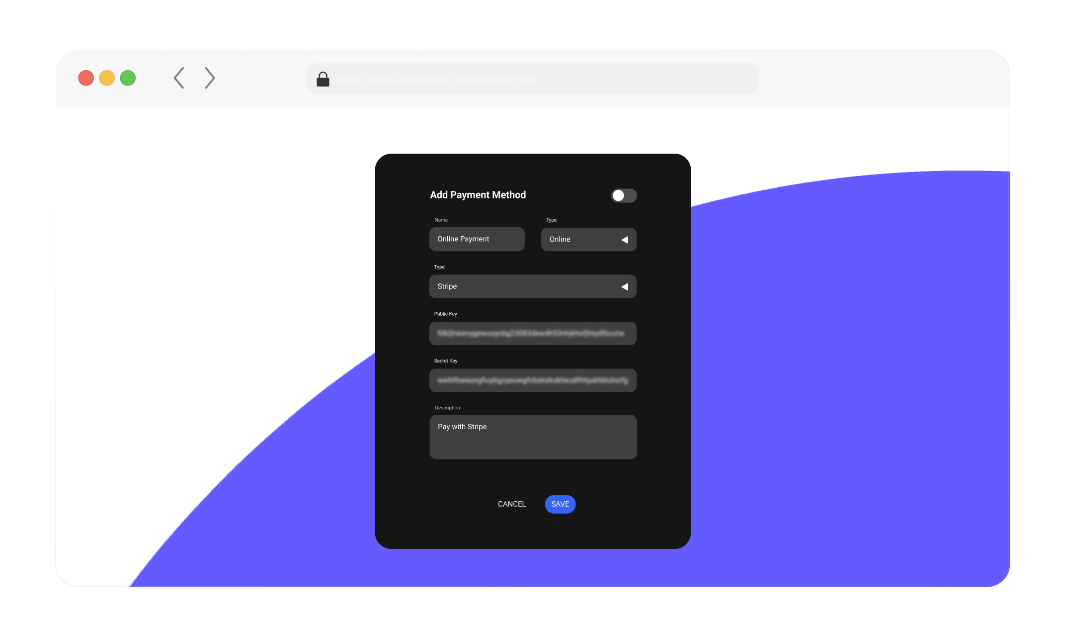This screenshot has height=637, width=1066.
Task: Select the Public Key input field
Action: [533, 333]
